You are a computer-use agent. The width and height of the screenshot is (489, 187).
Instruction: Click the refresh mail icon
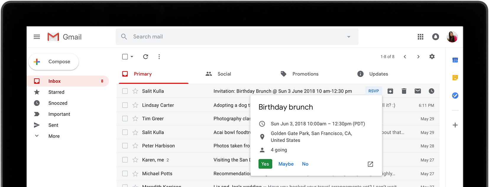click(145, 57)
